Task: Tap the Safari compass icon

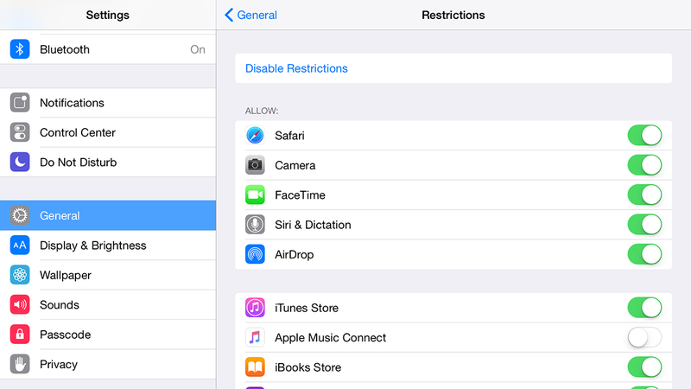Action: (255, 136)
